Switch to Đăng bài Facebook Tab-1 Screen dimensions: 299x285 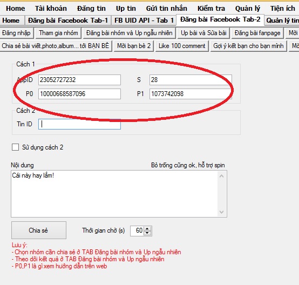(x=68, y=21)
